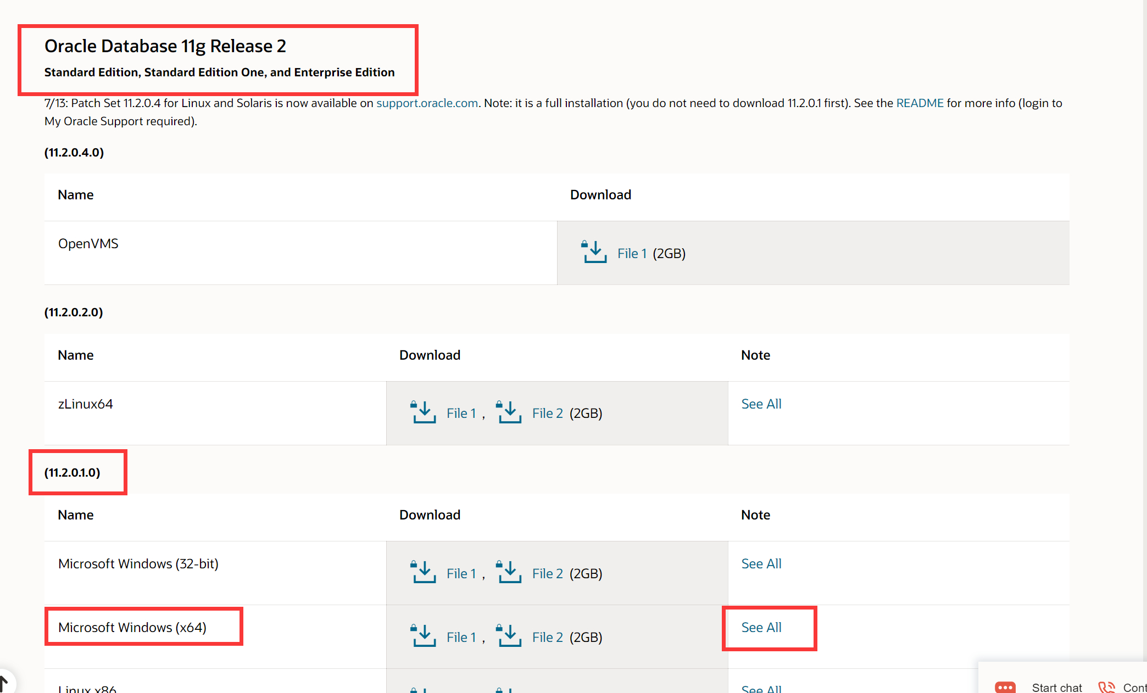Click the Start chat bubble icon

(x=1005, y=687)
